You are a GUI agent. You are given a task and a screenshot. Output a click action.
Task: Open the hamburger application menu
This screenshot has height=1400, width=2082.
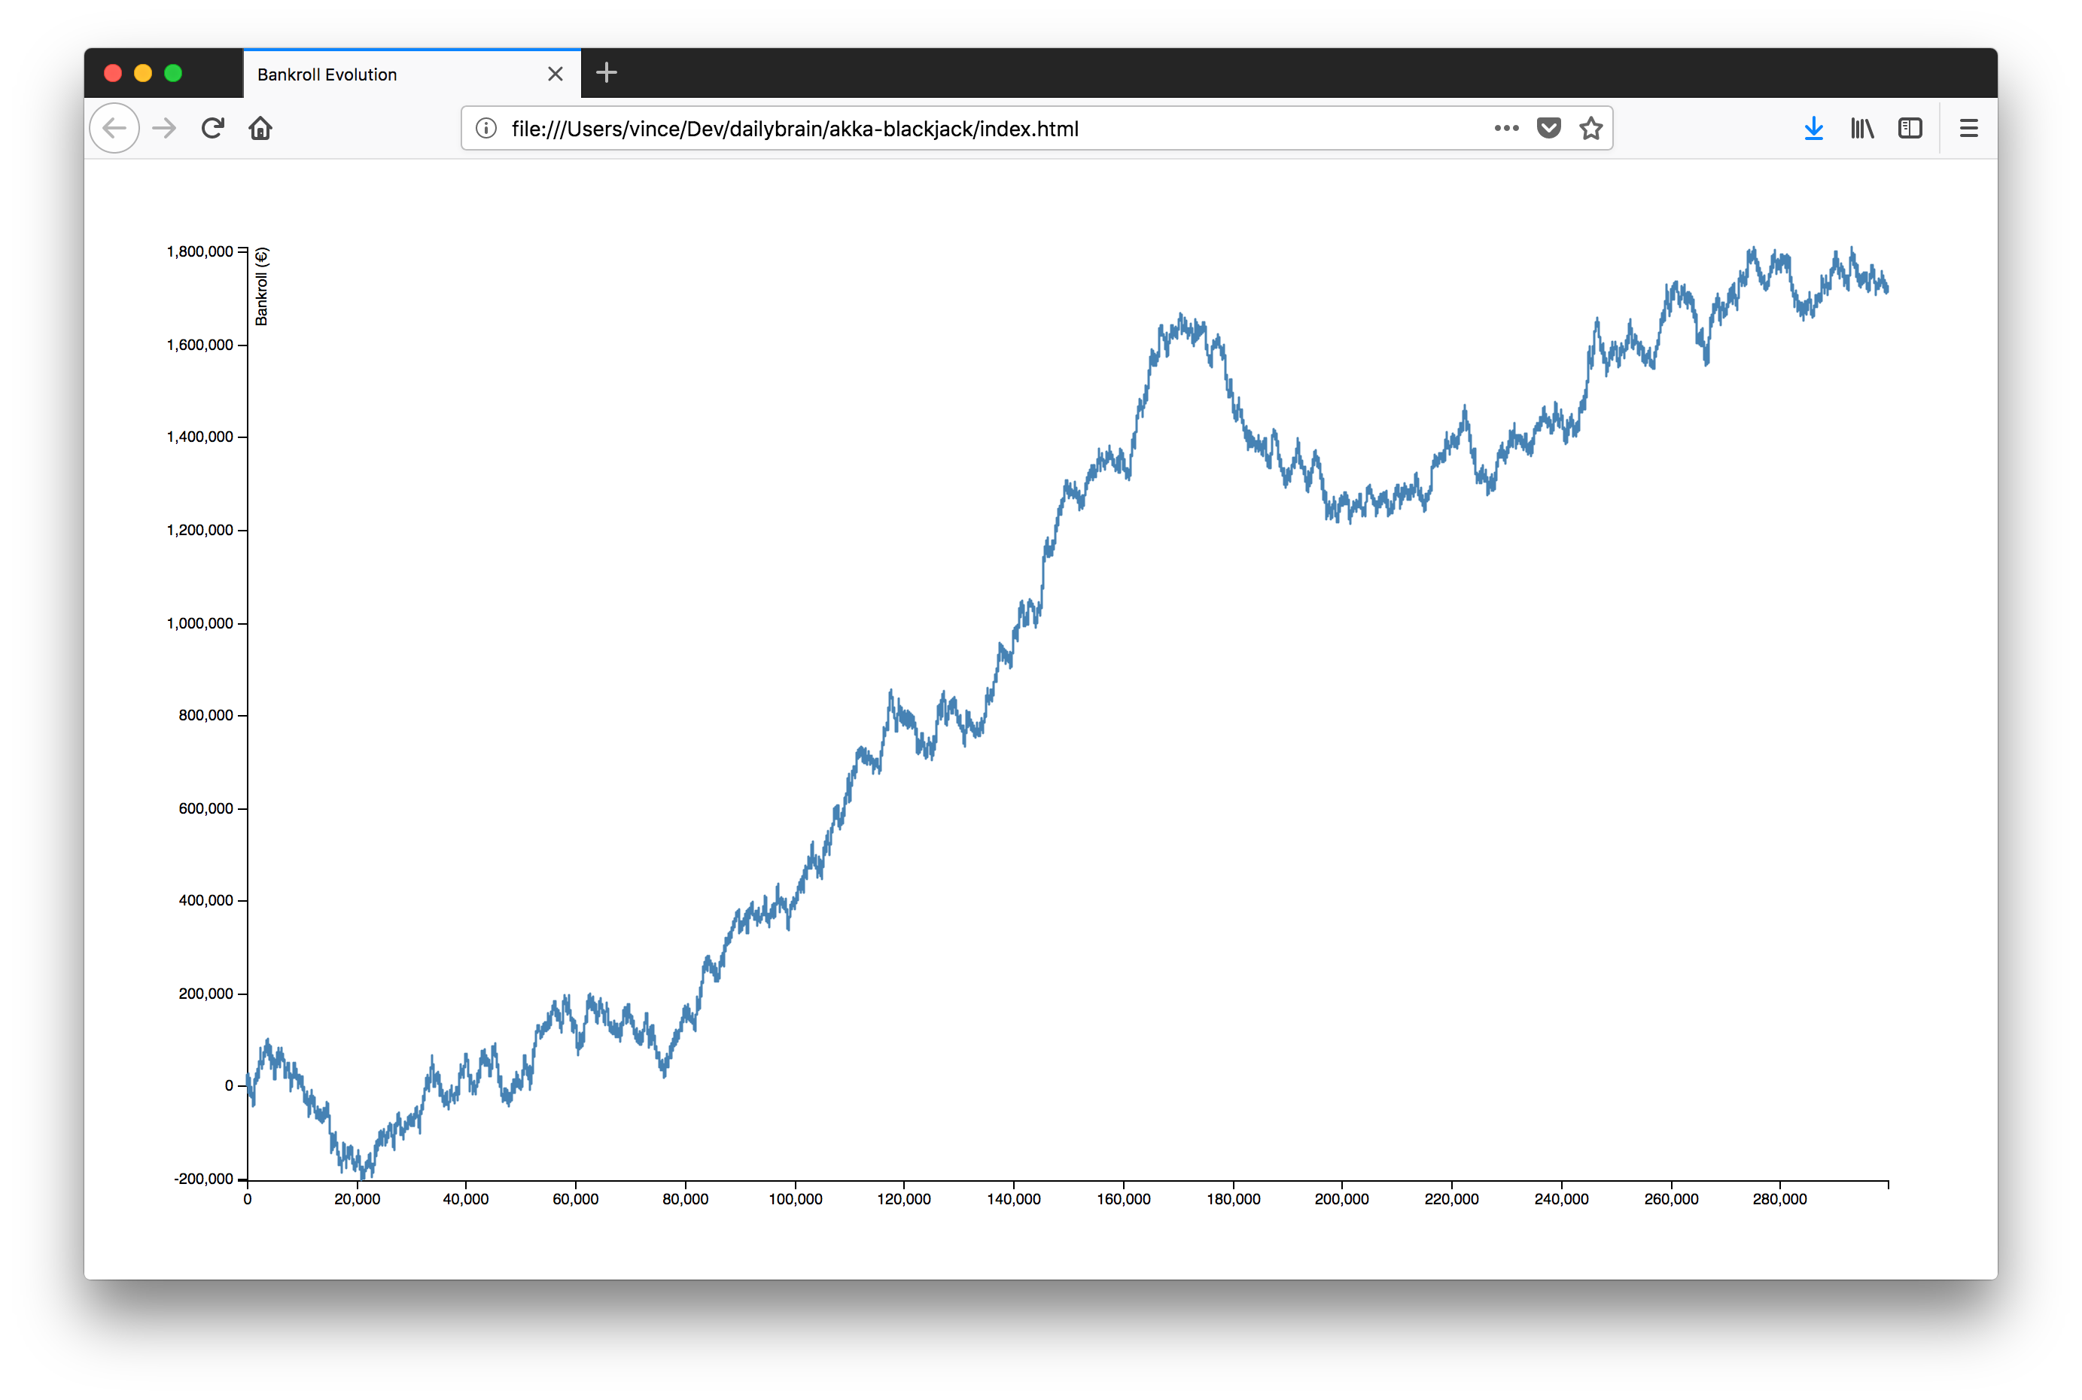(x=1968, y=129)
